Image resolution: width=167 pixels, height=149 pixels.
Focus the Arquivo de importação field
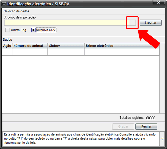[67, 23]
